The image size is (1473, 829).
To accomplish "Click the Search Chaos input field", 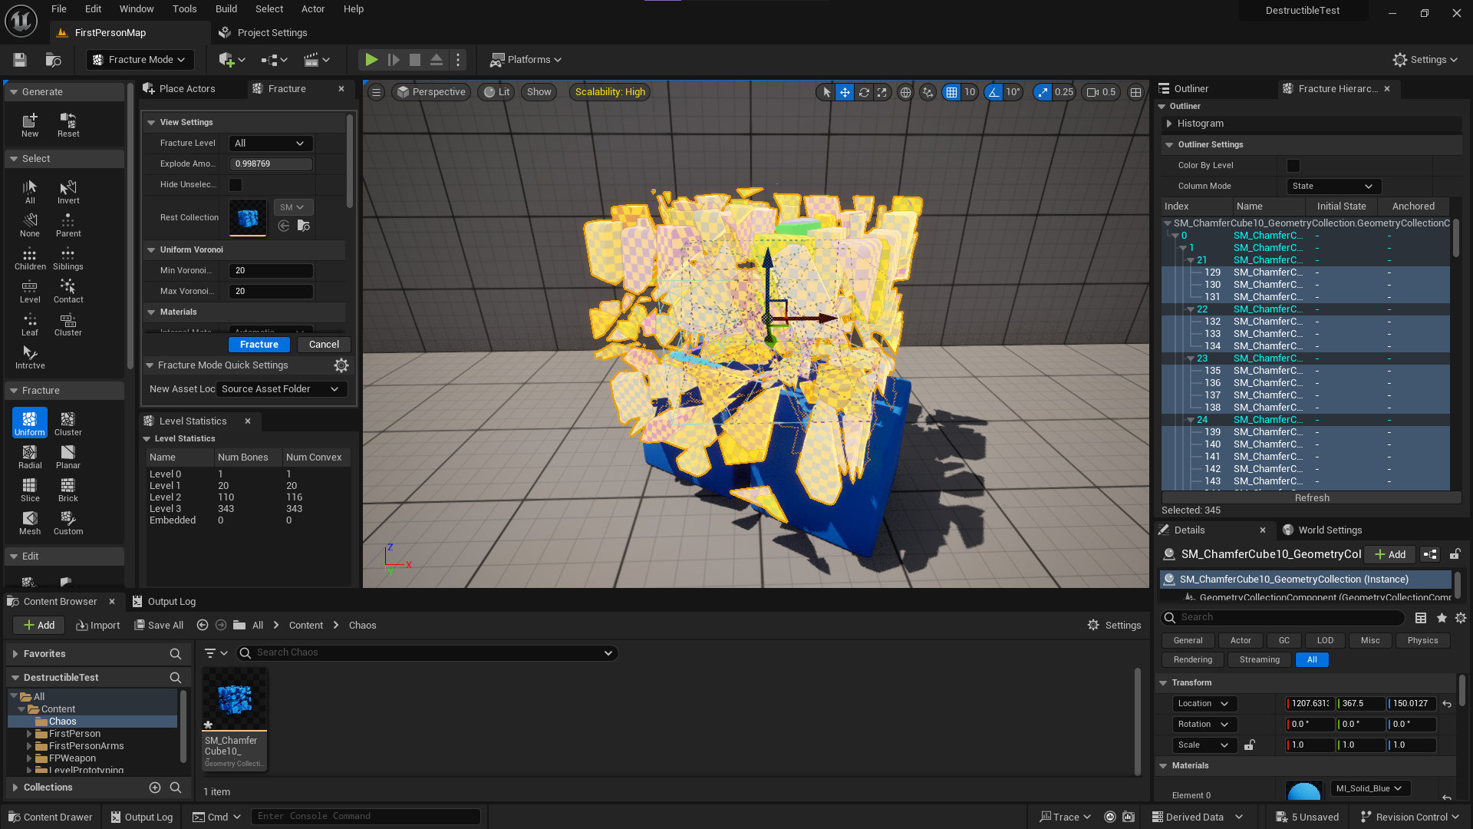I will pos(427,653).
